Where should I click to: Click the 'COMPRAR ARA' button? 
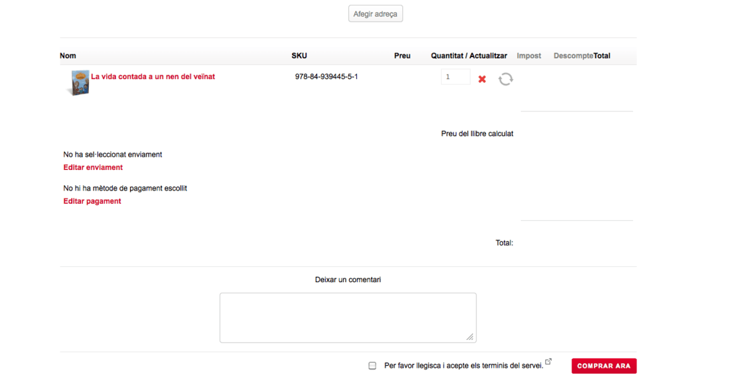point(604,366)
